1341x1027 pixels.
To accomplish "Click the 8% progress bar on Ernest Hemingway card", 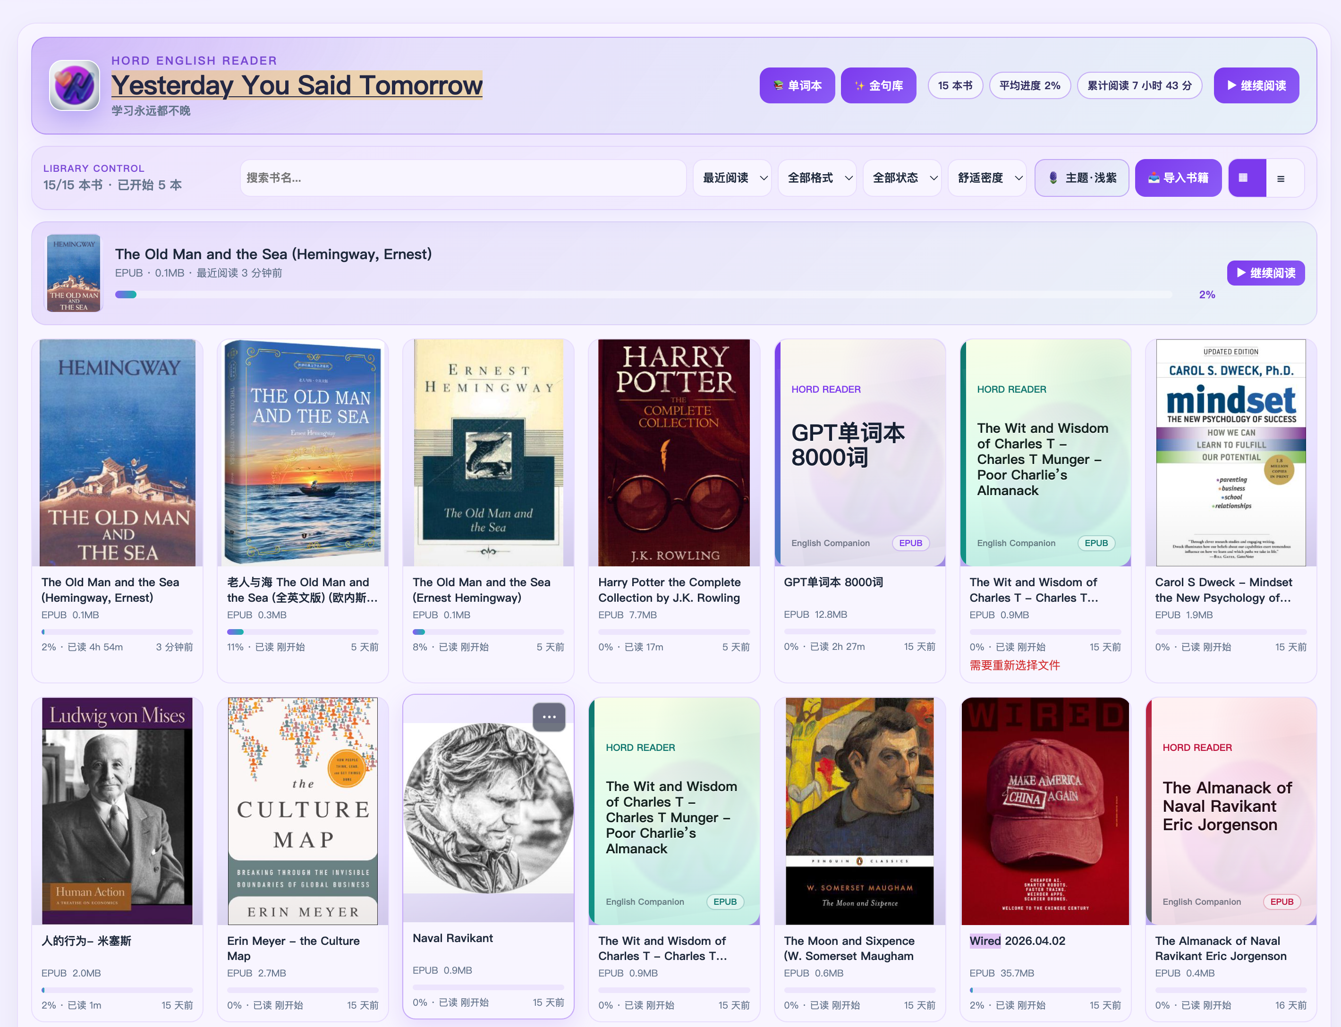I will pos(489,632).
